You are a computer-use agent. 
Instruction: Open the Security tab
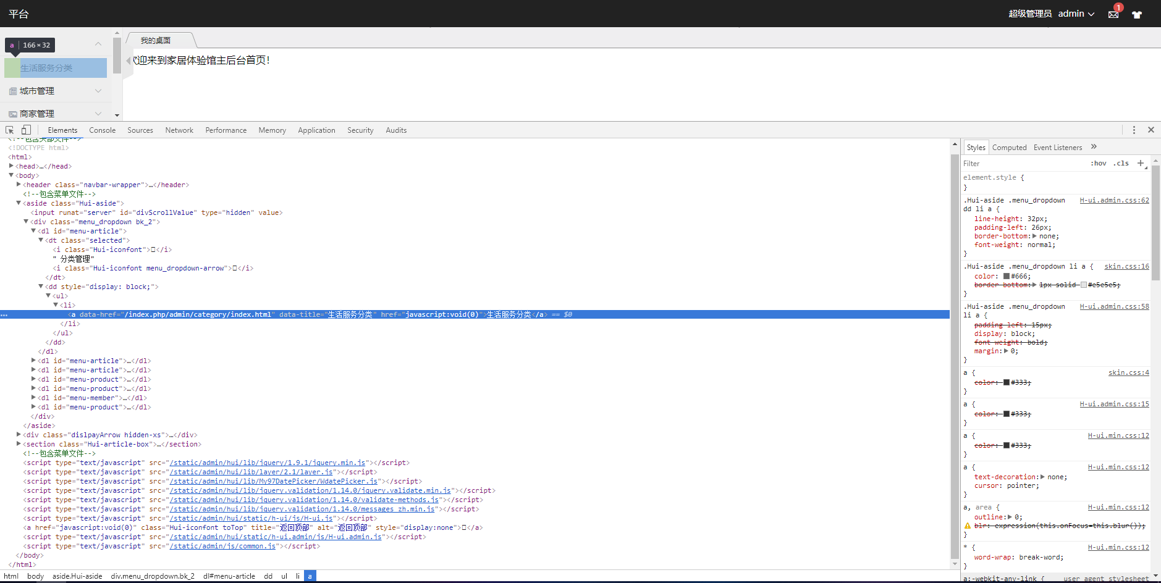click(360, 130)
